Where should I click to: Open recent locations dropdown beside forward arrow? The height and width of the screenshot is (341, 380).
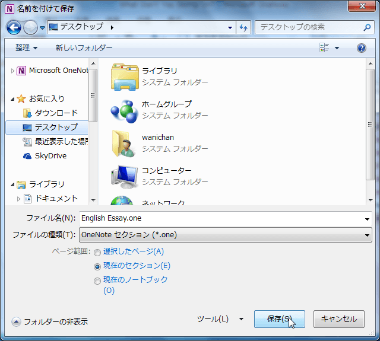(42, 28)
